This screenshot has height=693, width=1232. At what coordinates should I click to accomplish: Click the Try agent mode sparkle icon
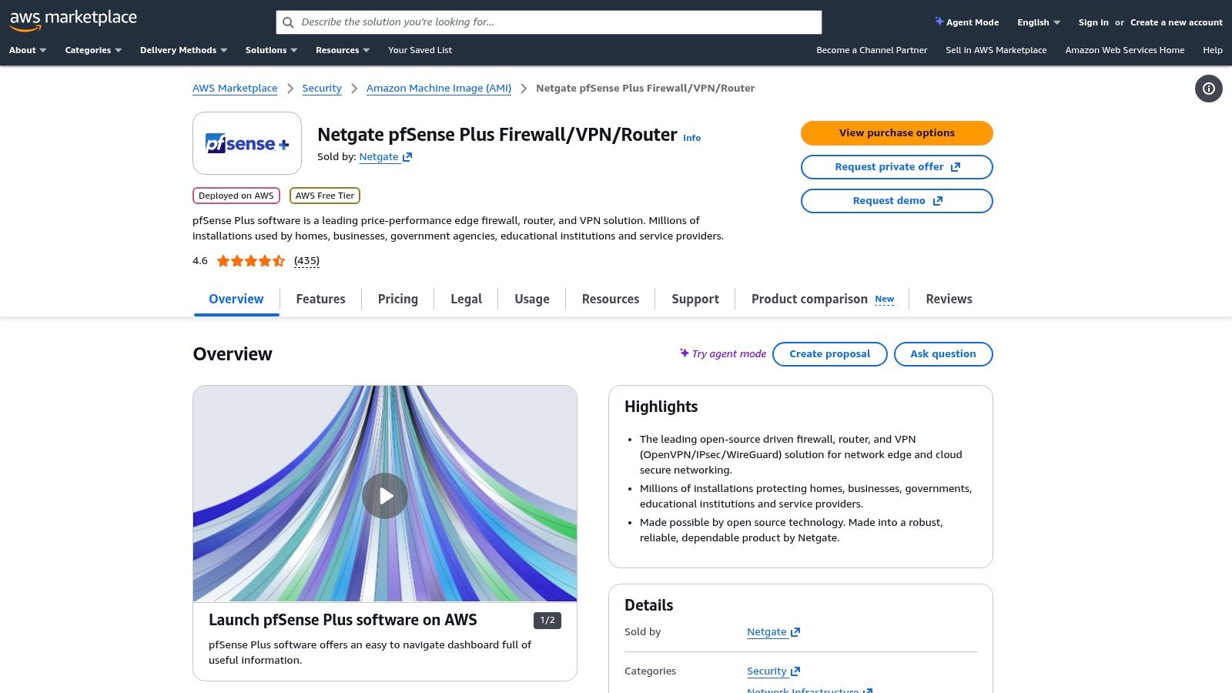(685, 353)
